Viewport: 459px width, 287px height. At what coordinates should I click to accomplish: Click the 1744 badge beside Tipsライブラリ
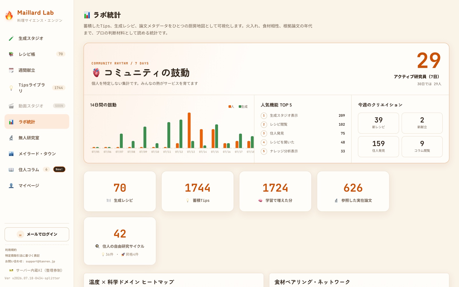[x=59, y=88]
